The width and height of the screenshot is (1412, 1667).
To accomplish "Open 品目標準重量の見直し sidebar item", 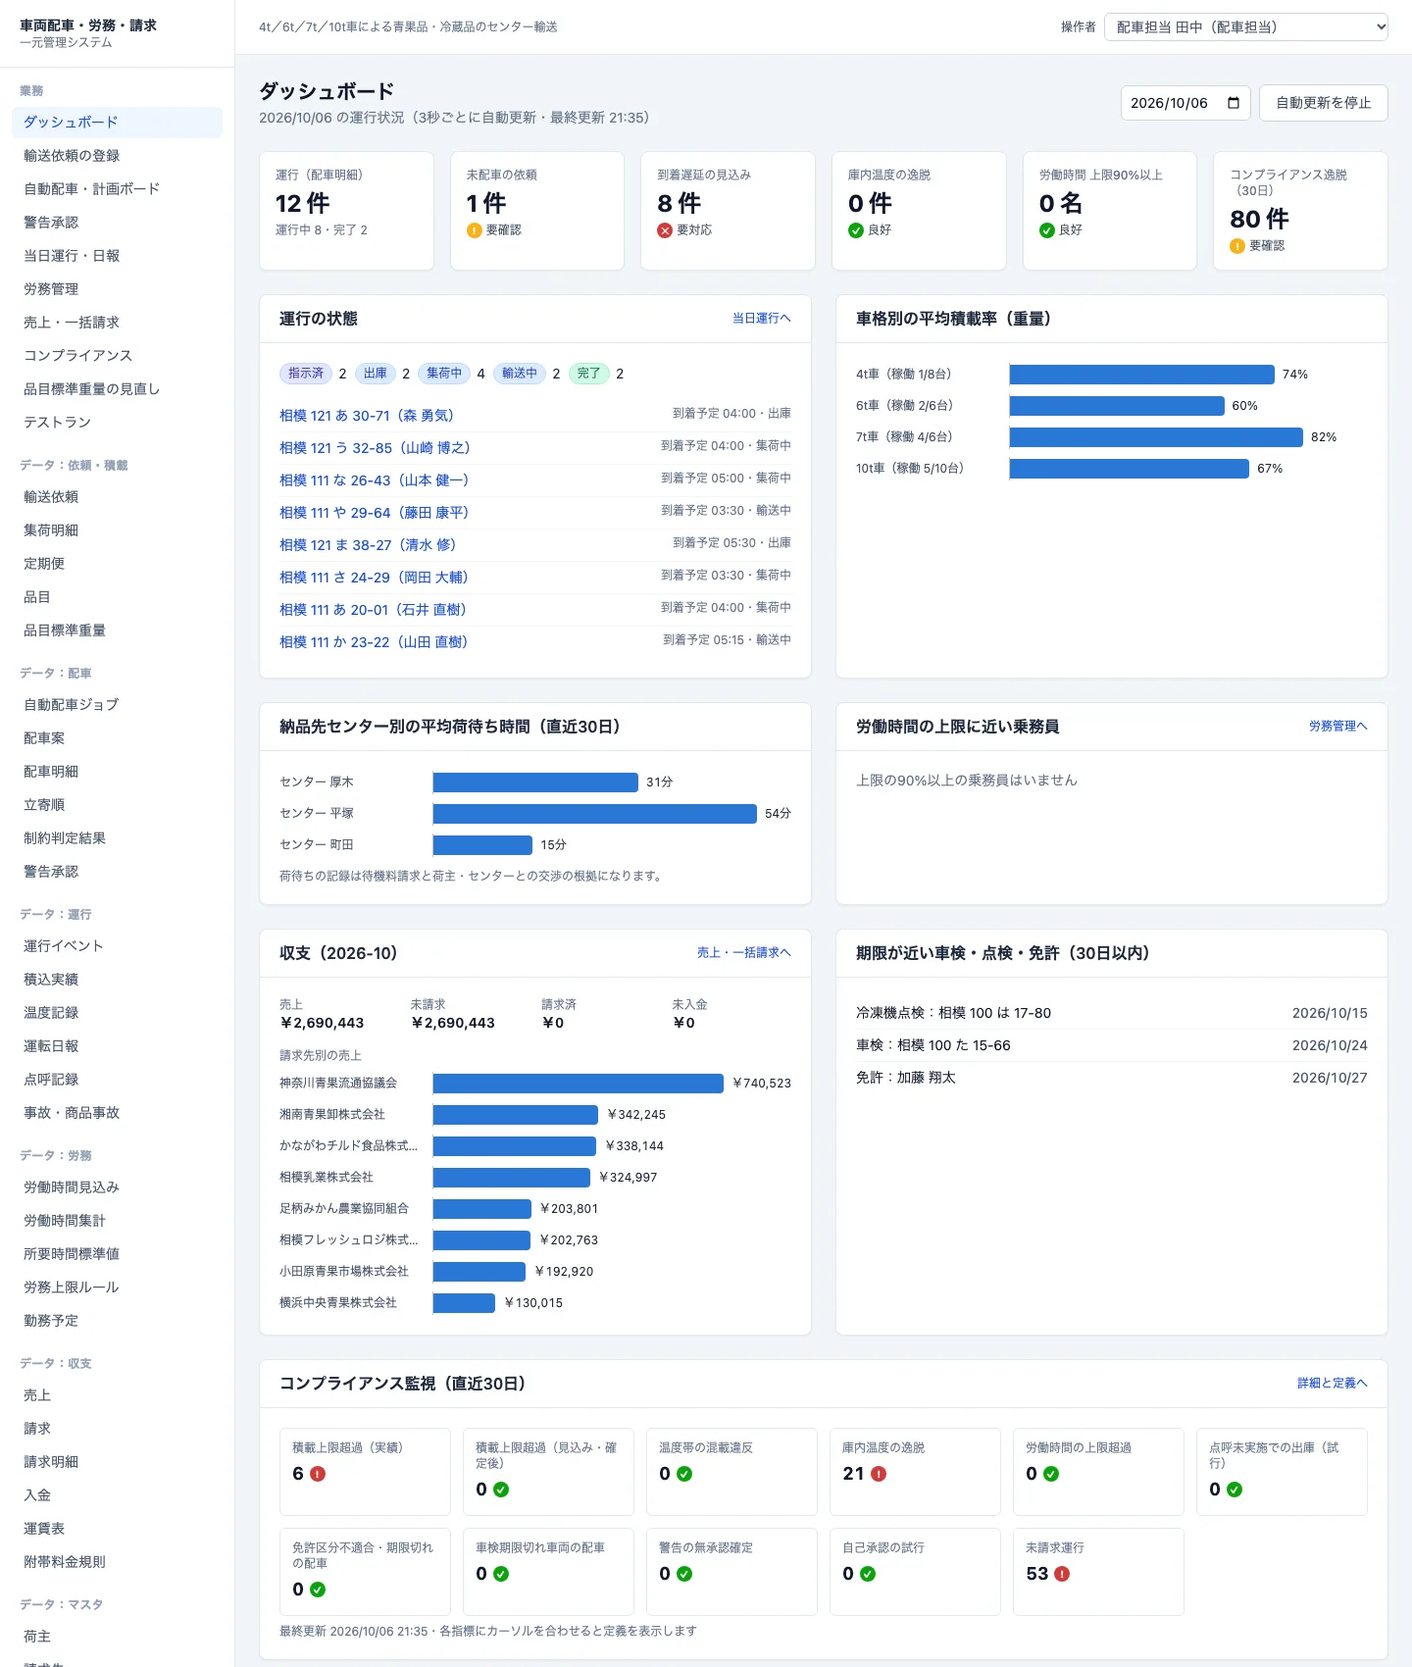I will [117, 389].
